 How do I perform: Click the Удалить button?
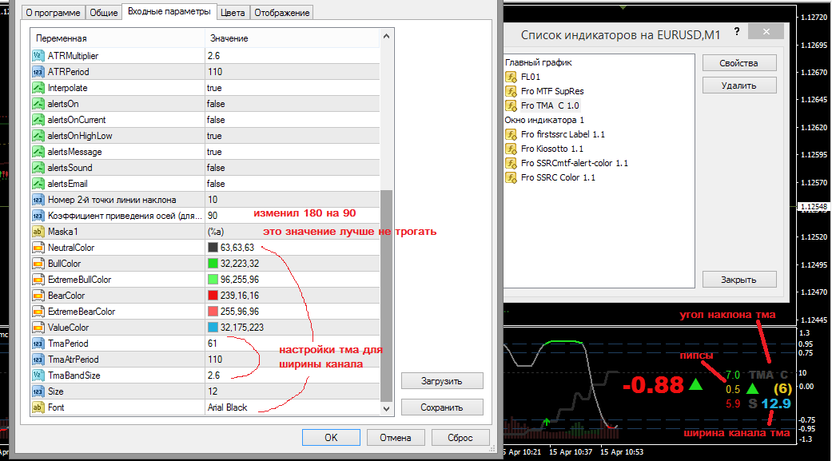pos(739,85)
